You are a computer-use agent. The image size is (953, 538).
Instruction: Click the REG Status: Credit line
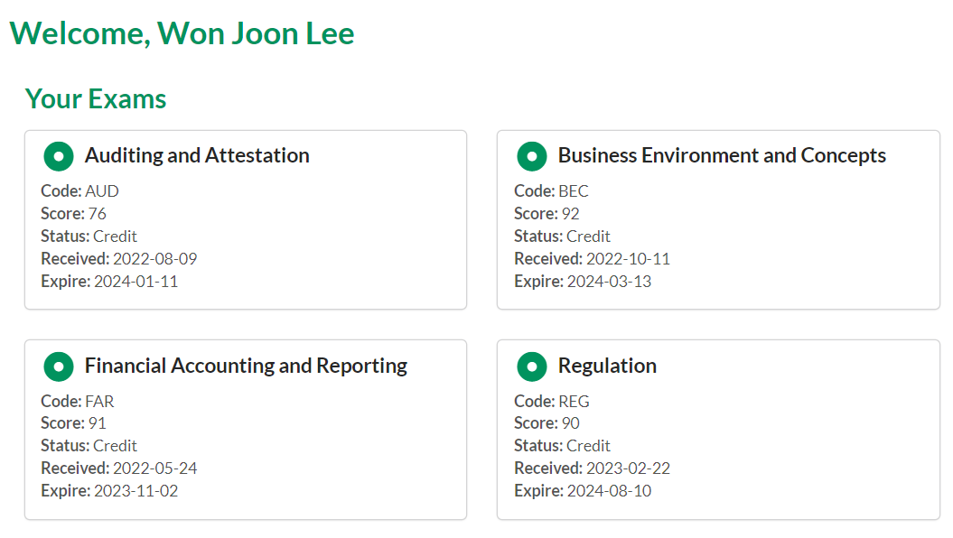click(562, 446)
